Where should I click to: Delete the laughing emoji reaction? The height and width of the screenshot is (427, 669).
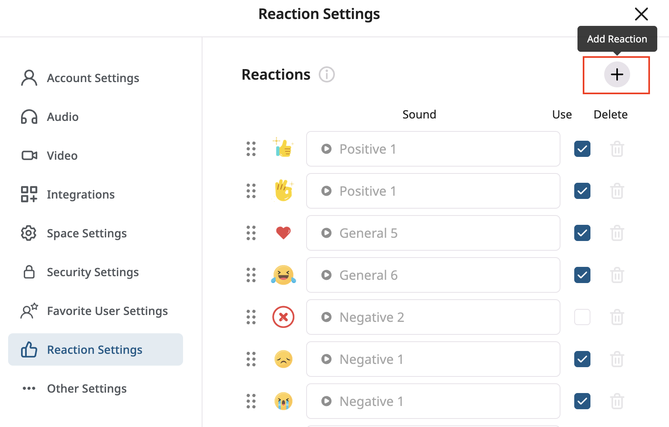click(x=617, y=275)
